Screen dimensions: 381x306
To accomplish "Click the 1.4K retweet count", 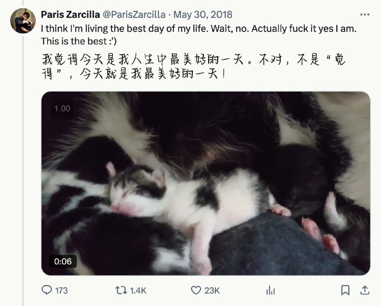I will 138,290.
